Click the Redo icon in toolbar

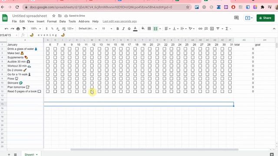tap(12, 29)
